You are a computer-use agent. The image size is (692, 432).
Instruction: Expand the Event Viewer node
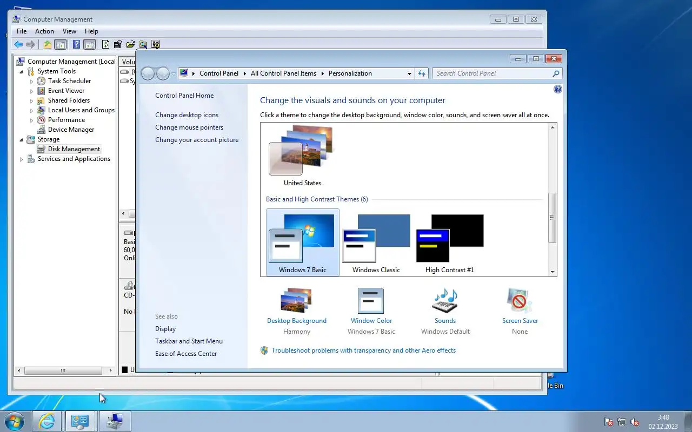pos(31,91)
